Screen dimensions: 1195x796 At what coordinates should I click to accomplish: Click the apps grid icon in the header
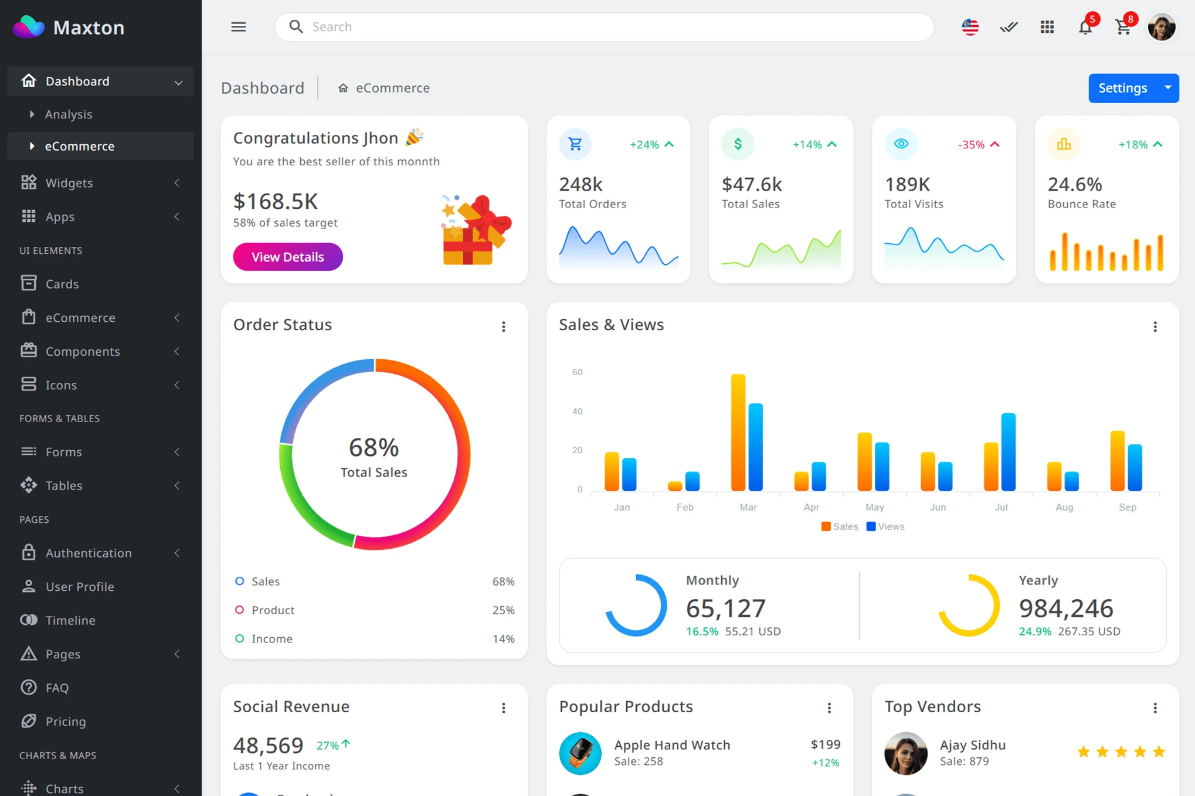click(x=1047, y=27)
